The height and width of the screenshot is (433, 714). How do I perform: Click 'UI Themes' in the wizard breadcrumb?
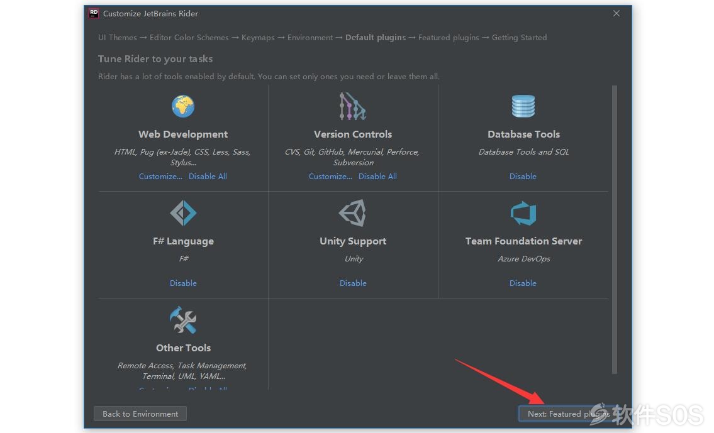pos(118,38)
